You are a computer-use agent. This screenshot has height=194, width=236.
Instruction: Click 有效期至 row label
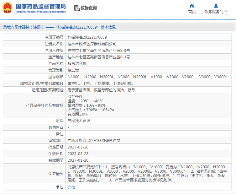pyautogui.click(x=56, y=160)
